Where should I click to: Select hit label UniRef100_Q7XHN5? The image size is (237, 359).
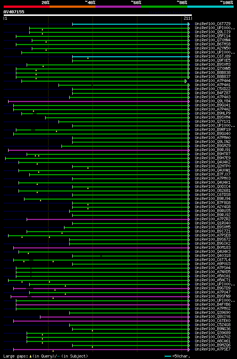click(x=213, y=69)
